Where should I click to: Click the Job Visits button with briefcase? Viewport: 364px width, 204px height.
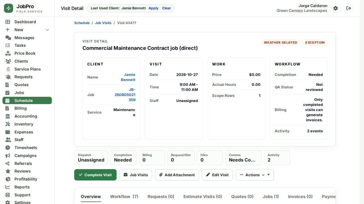click(x=136, y=175)
